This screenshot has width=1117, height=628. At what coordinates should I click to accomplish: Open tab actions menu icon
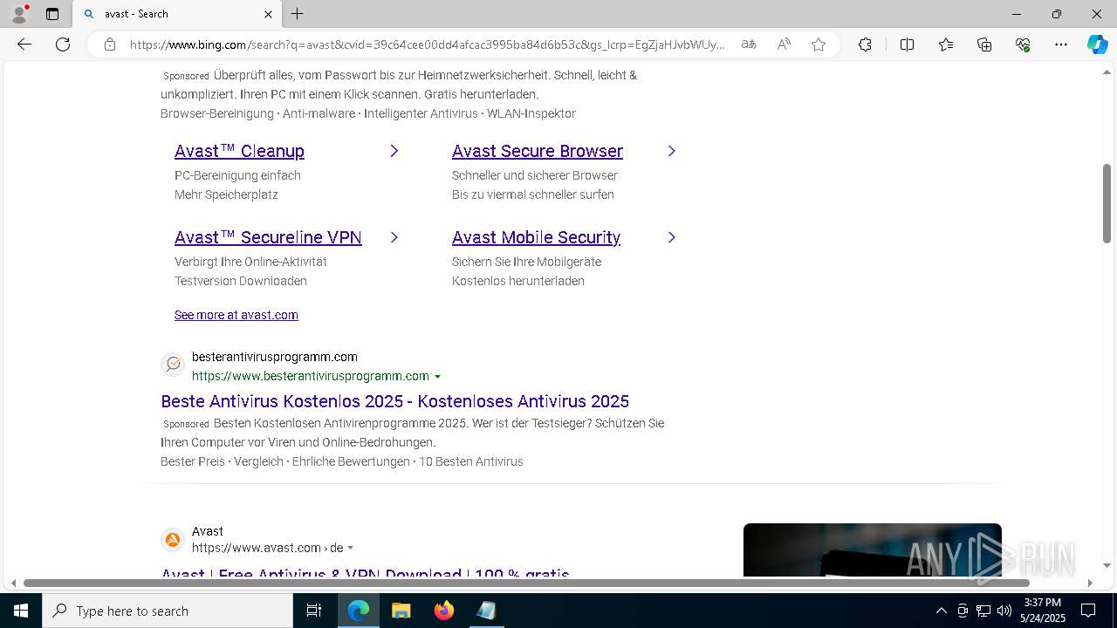[52, 14]
